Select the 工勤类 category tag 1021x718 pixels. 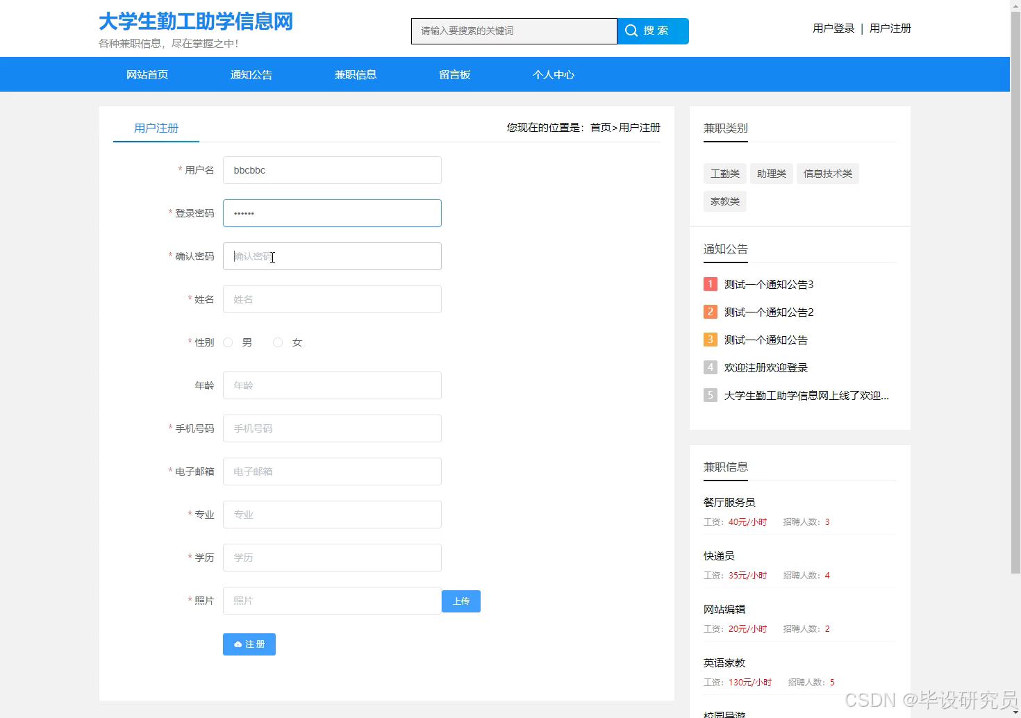pos(725,174)
